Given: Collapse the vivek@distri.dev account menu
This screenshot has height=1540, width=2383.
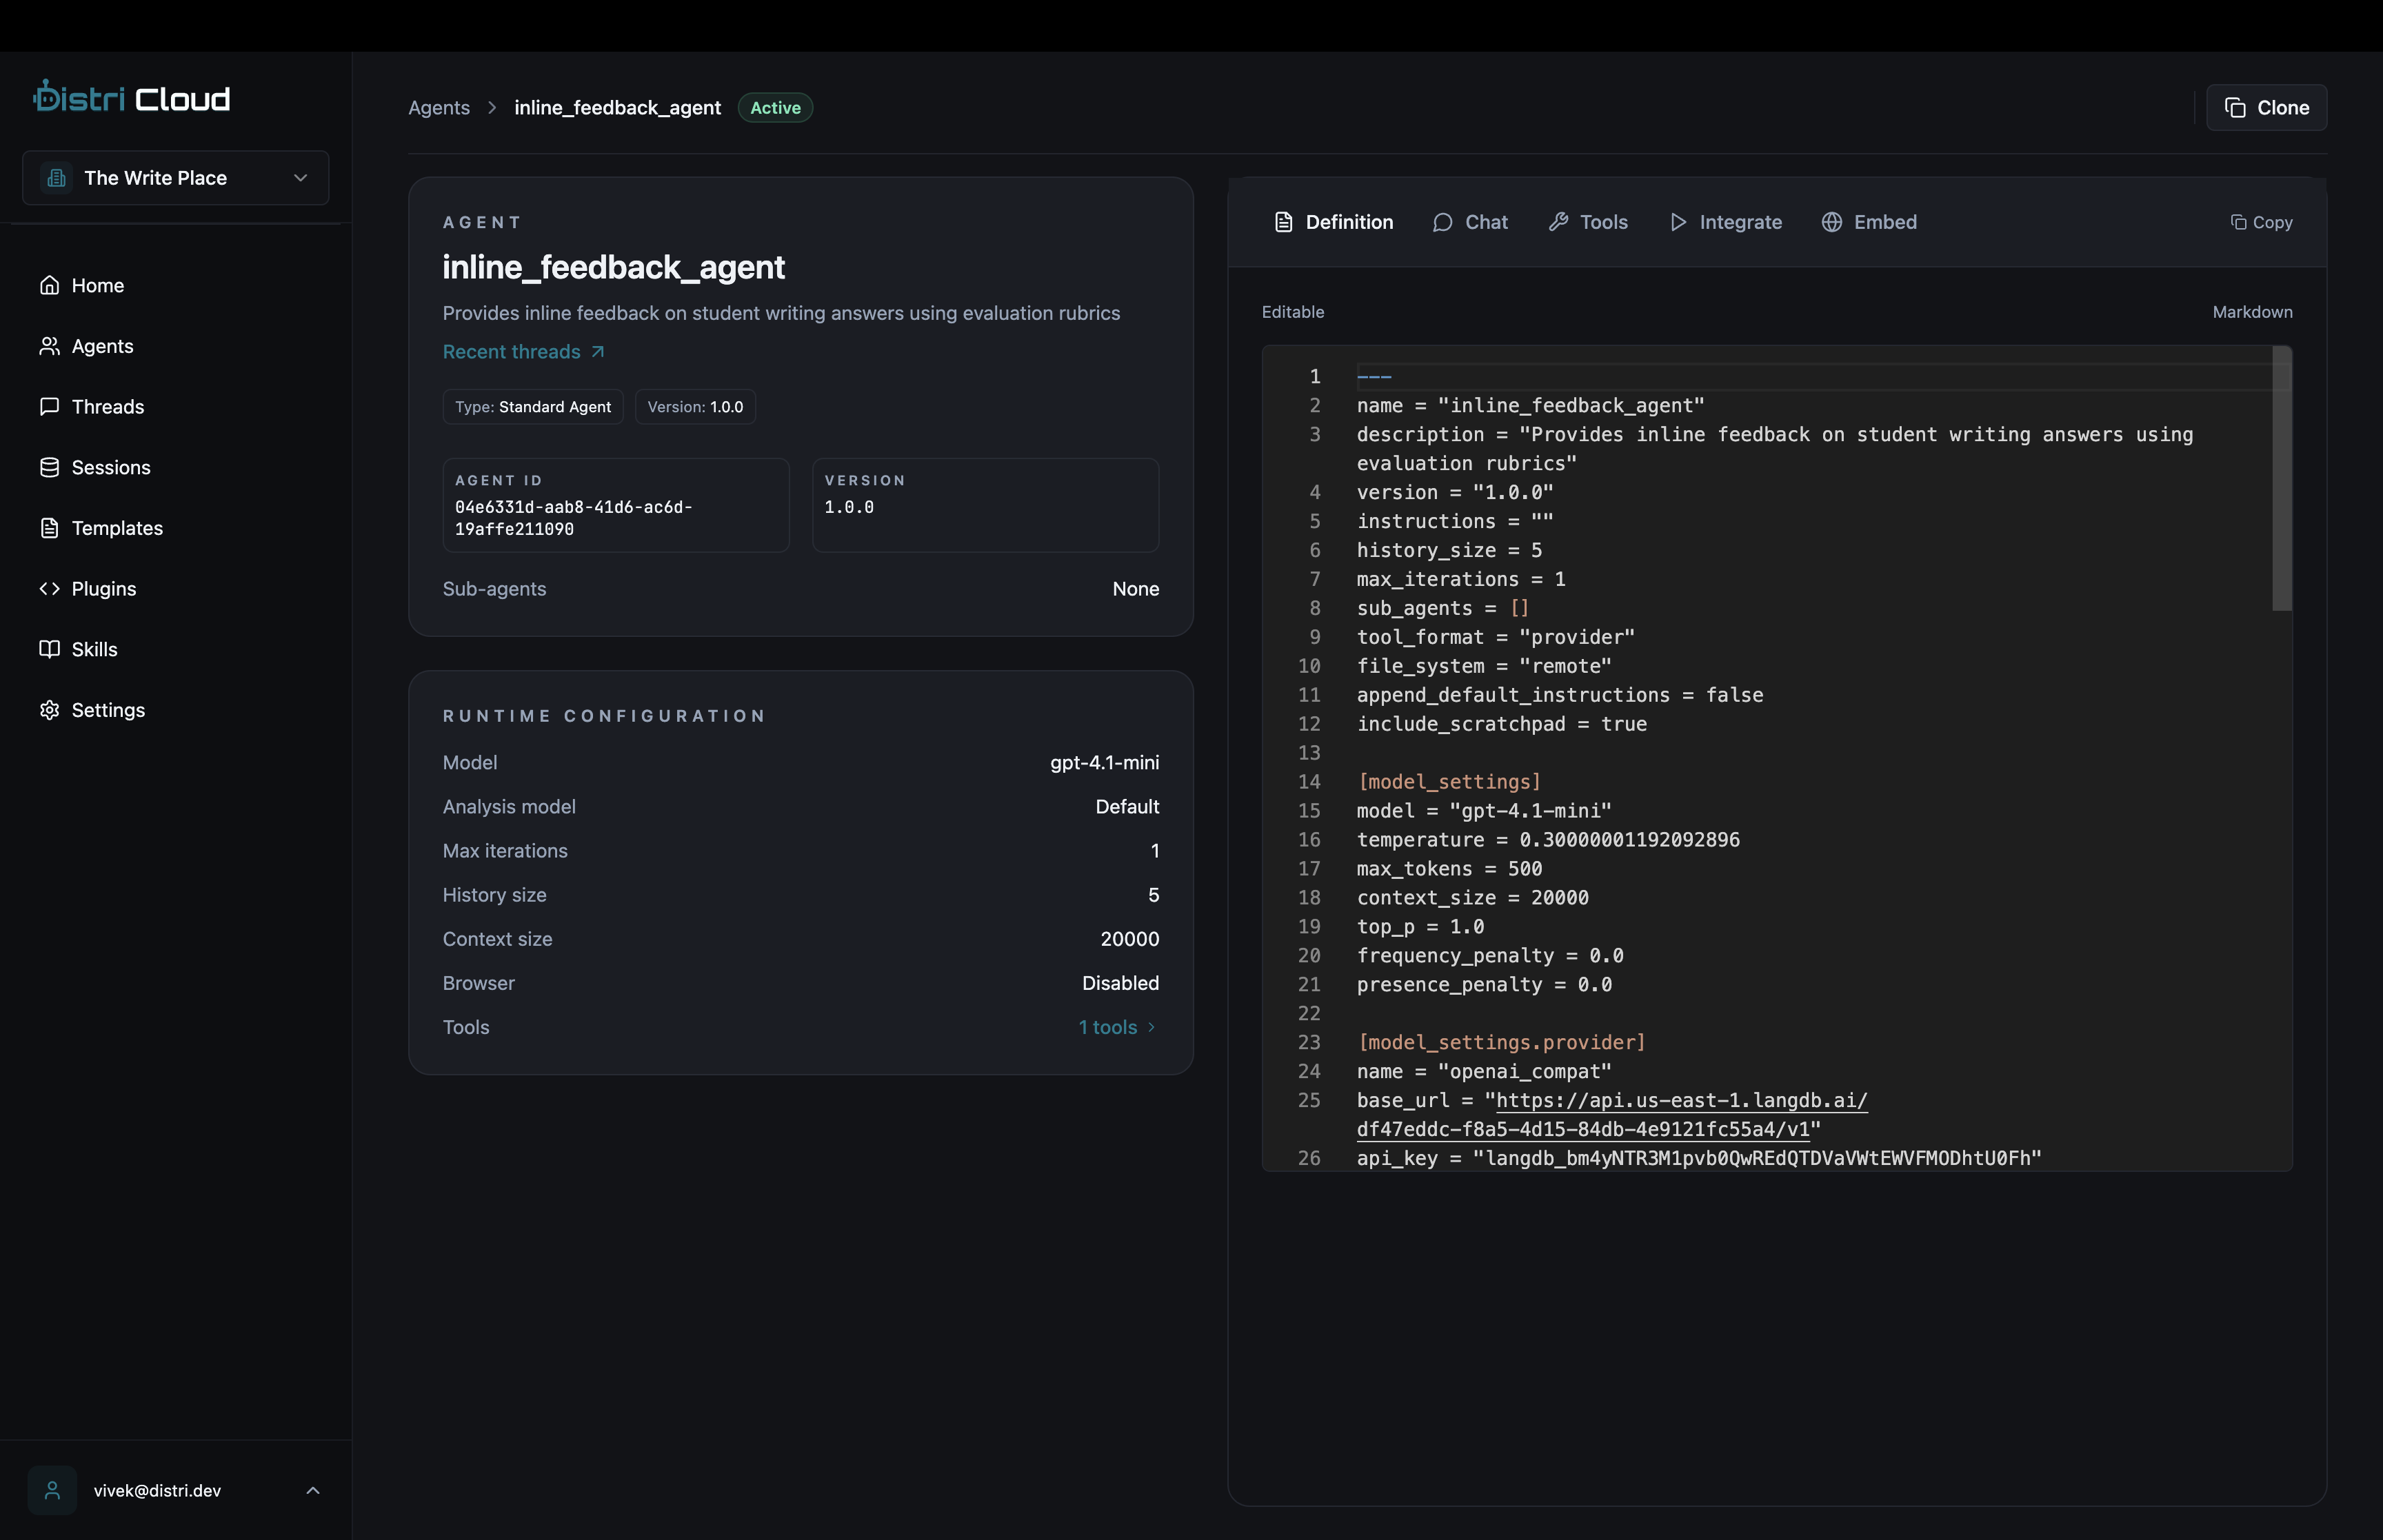Looking at the screenshot, I should click(313, 1490).
